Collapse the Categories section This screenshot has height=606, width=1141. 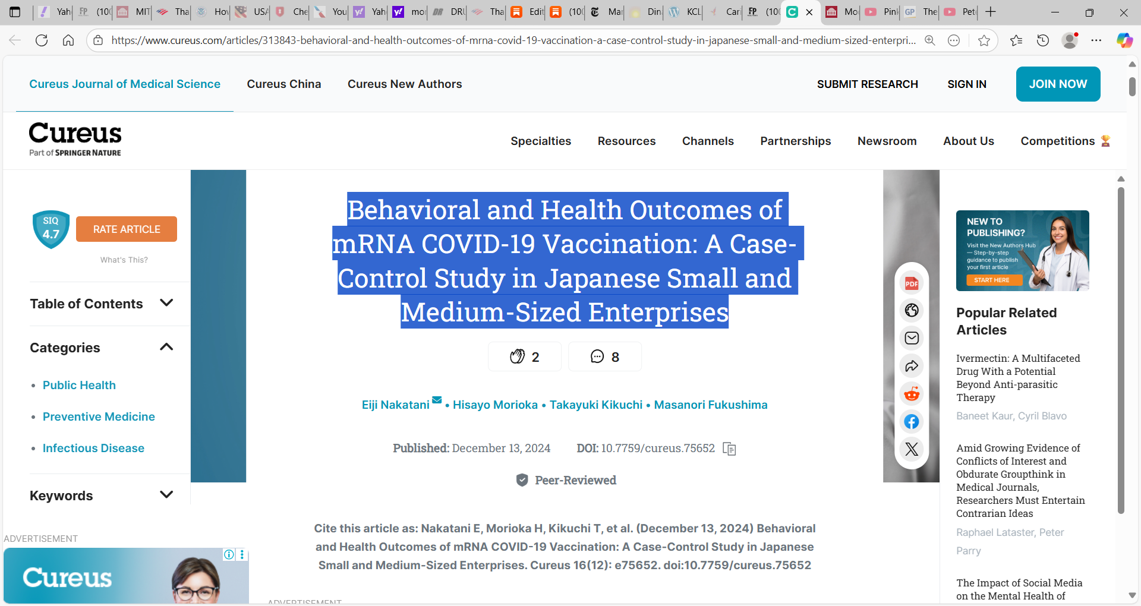point(102,348)
